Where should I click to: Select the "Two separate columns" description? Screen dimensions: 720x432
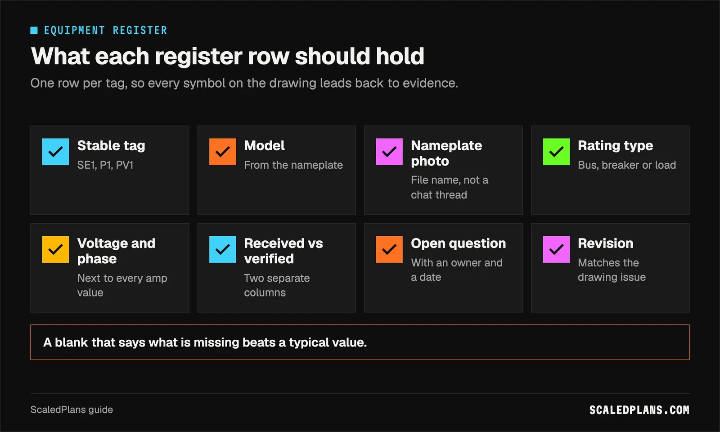tap(277, 285)
